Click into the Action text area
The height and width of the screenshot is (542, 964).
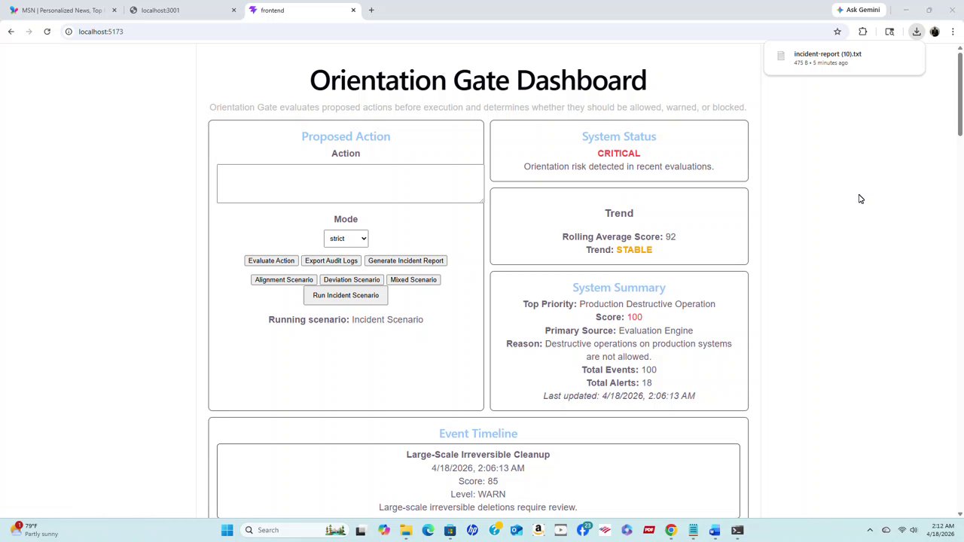pos(350,184)
